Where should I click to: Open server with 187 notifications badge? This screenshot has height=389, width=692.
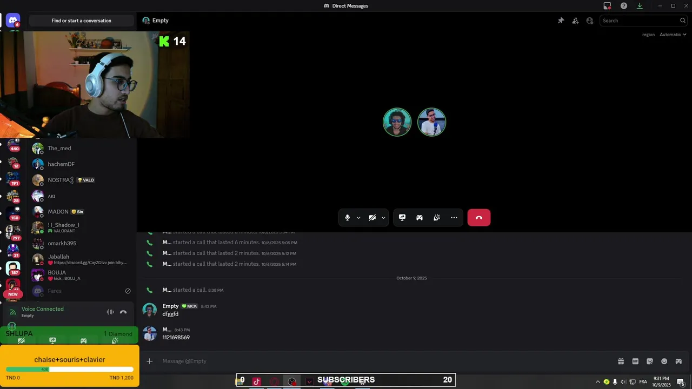[x=13, y=268]
